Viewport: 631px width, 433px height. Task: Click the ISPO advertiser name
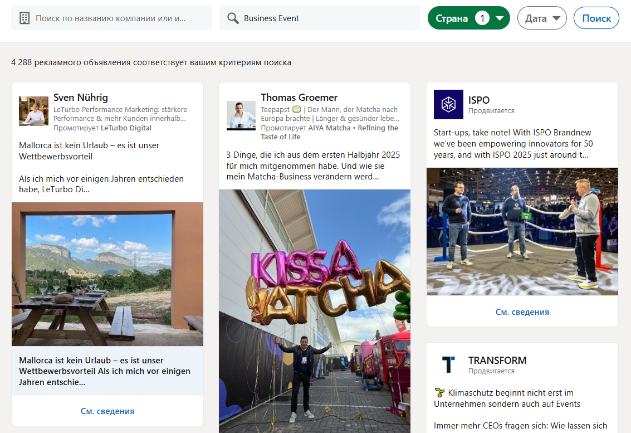[x=479, y=100]
